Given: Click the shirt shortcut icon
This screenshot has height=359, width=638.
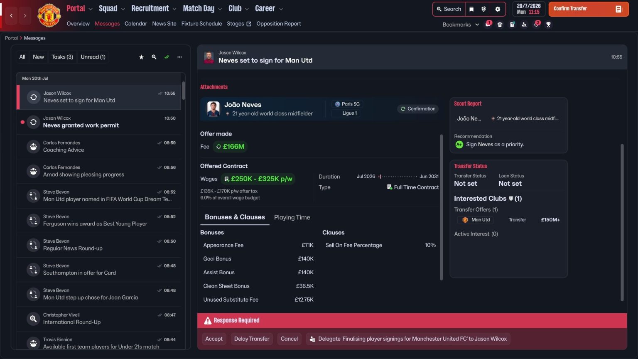Looking at the screenshot, I should (x=500, y=25).
